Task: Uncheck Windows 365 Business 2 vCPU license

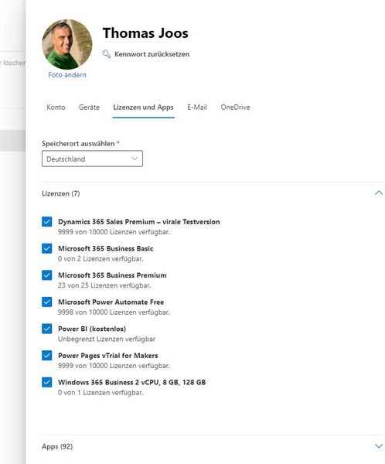Action: tap(46, 382)
